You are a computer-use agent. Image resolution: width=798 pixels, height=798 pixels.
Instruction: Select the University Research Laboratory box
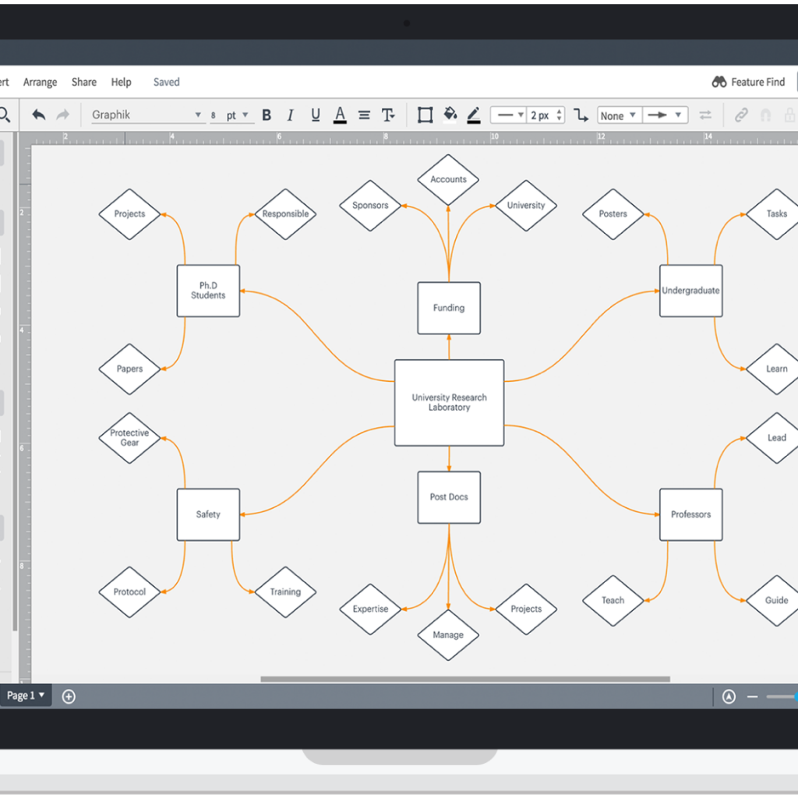[449, 403]
